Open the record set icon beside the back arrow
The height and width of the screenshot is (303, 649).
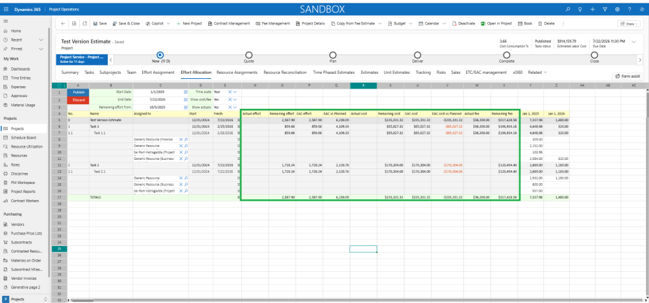pyautogui.click(x=74, y=23)
